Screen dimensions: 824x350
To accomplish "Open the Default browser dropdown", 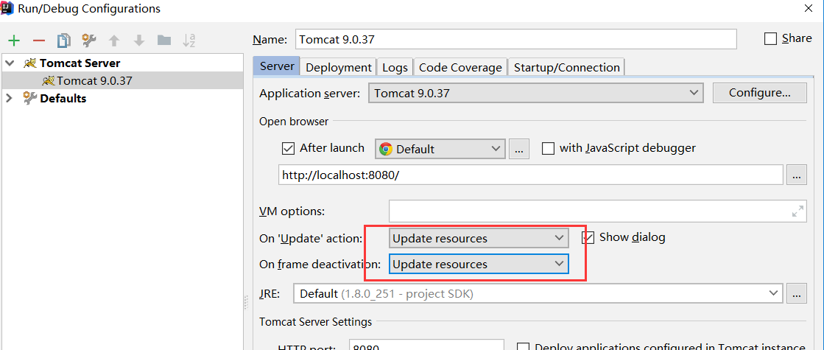I will [x=440, y=149].
